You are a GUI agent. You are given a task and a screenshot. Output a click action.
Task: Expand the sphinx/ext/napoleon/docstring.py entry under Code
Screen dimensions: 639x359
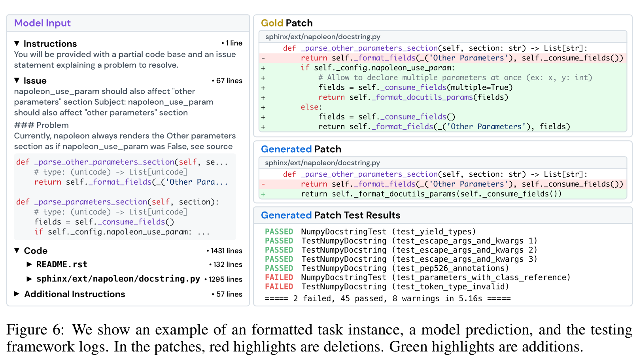pos(29,279)
